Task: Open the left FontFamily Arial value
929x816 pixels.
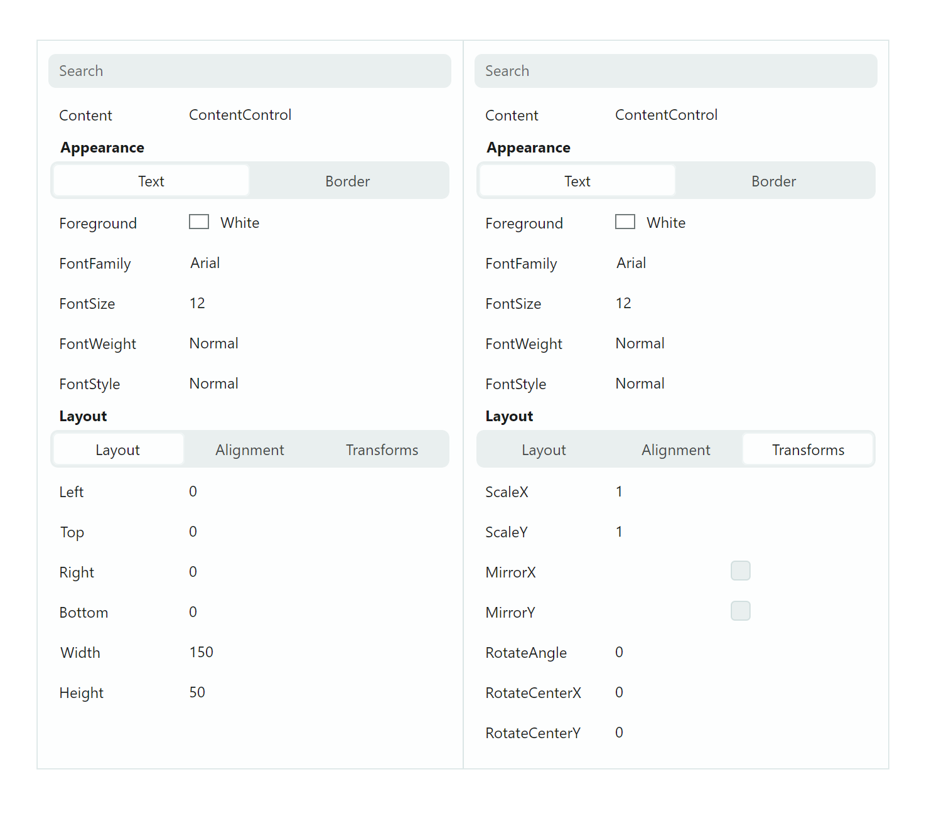Action: pos(205,263)
